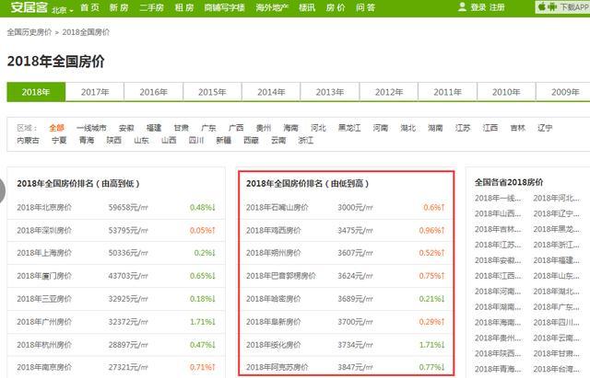Click the 3000元/㎡ price value
Viewport: 590px width, 378px height.
pos(355,207)
